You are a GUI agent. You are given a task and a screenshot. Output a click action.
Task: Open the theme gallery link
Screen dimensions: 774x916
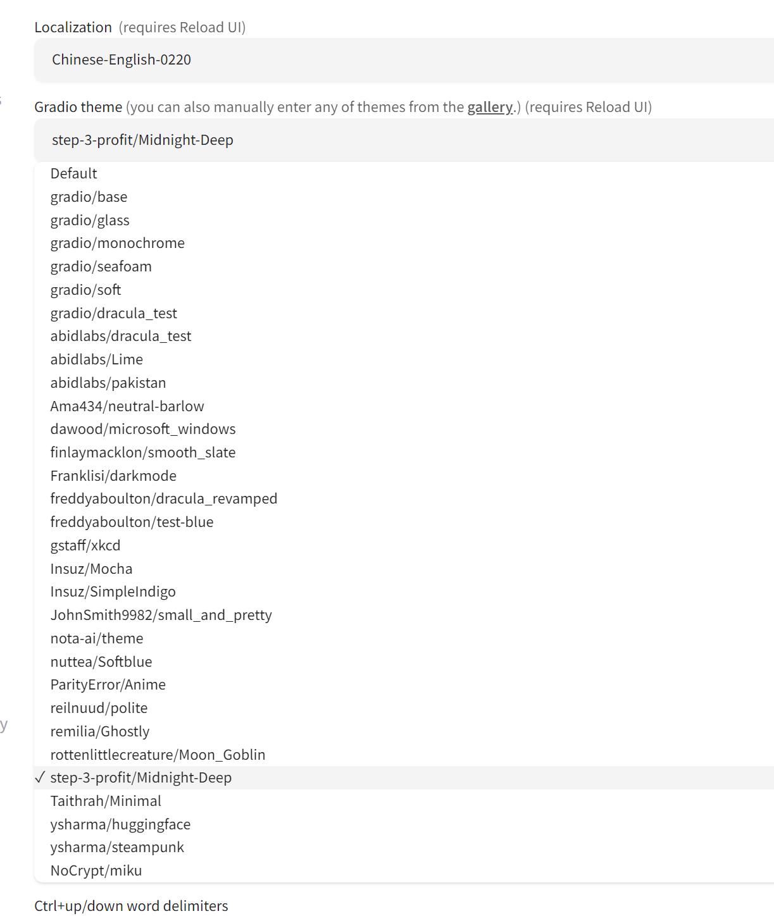(490, 107)
